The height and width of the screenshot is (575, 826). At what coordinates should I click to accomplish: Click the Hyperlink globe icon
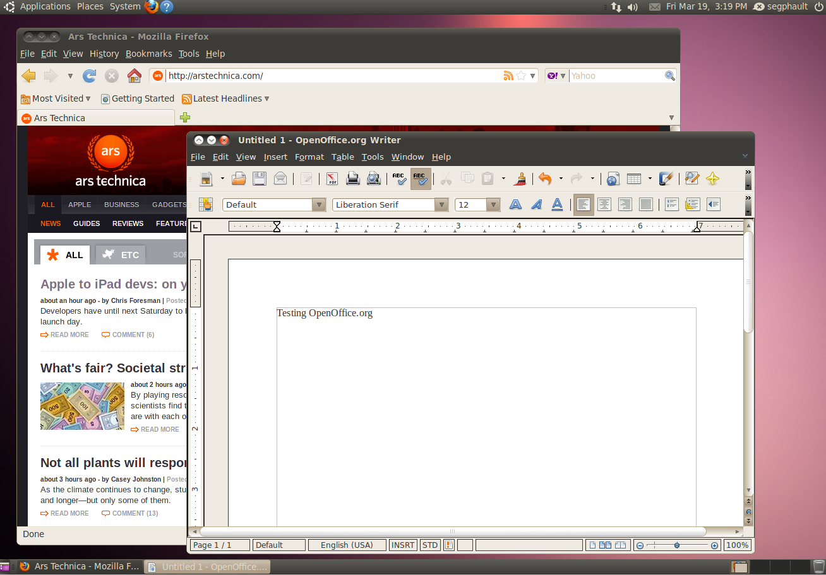tap(613, 179)
